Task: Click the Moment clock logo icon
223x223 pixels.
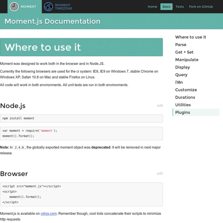Action: 14,7
